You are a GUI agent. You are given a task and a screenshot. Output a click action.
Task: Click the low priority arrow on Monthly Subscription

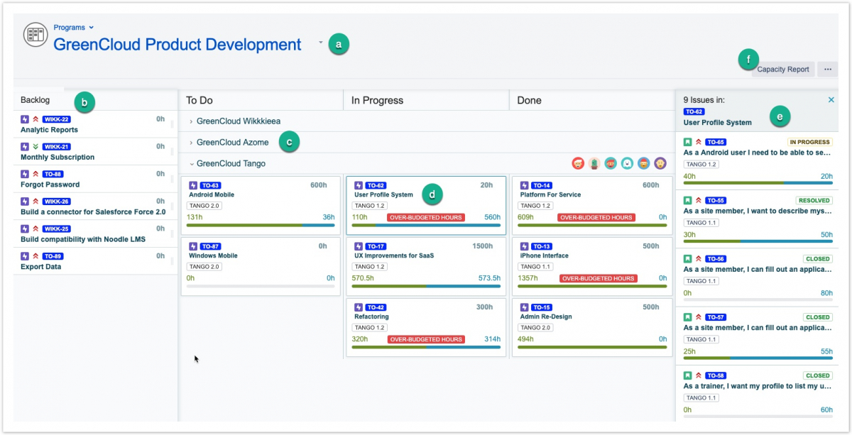pos(35,147)
